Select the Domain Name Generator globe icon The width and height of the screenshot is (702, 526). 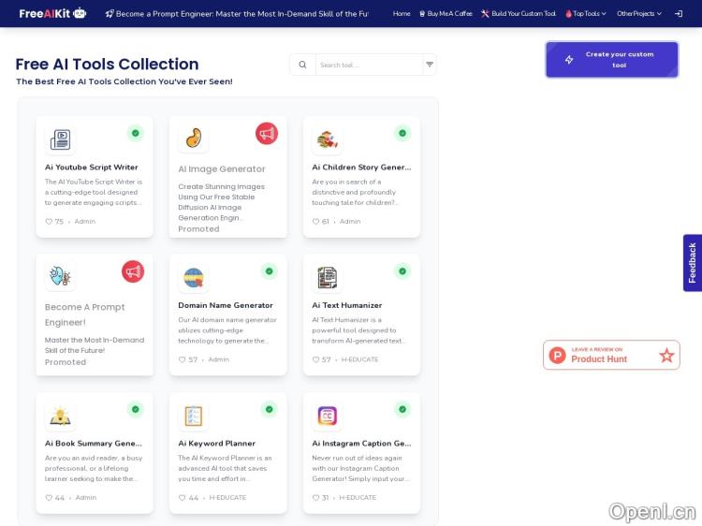click(x=193, y=278)
